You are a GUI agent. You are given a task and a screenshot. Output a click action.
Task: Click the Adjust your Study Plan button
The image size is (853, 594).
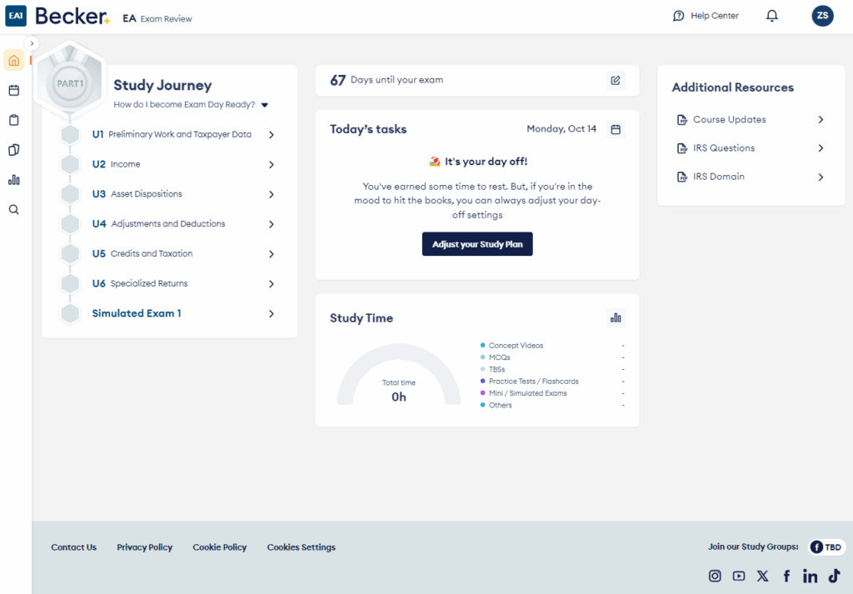click(x=476, y=244)
